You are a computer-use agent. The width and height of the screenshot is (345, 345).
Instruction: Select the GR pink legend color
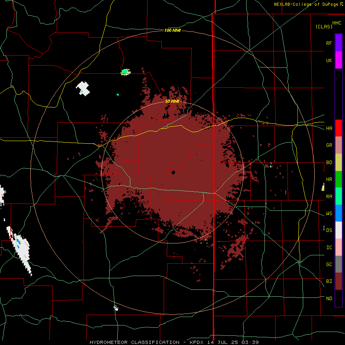coord(338,145)
